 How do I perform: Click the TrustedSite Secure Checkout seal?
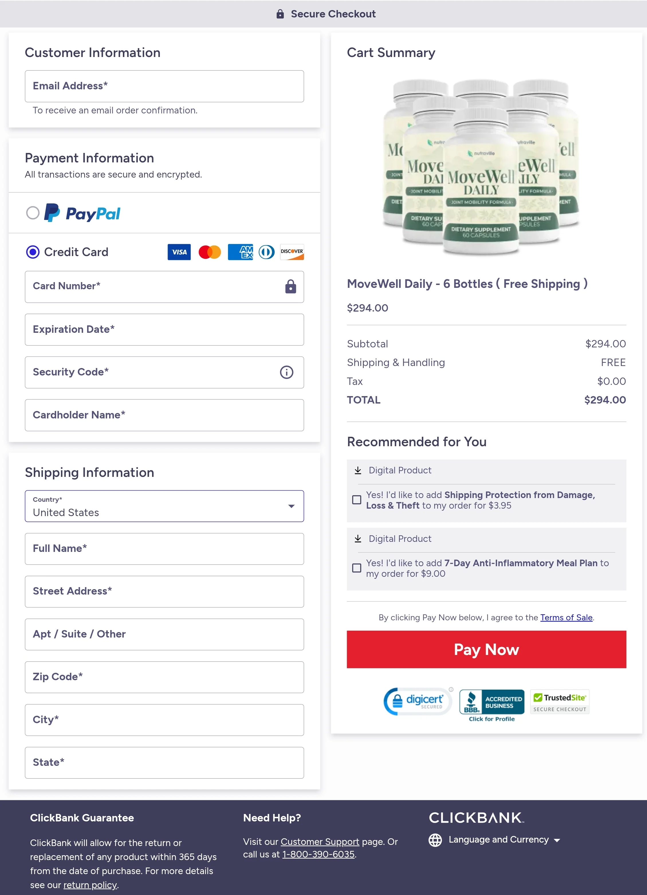pyautogui.click(x=559, y=702)
